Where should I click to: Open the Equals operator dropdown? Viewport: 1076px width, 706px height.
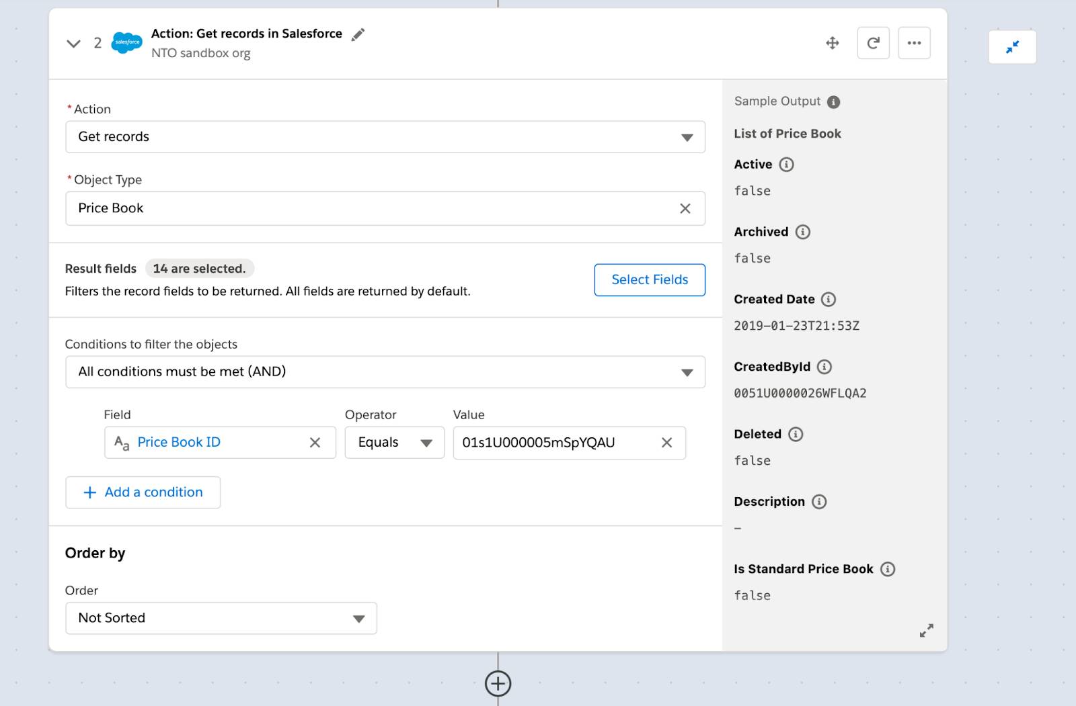pos(395,443)
